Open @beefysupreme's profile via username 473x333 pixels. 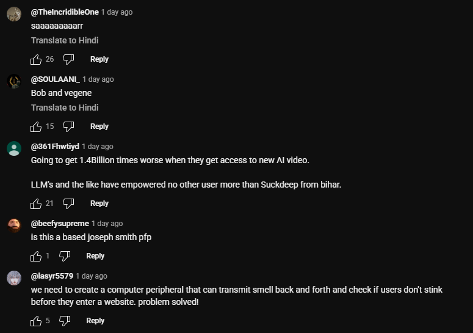(x=60, y=224)
